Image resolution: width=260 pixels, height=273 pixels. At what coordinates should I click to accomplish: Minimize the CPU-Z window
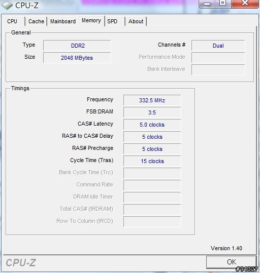pyautogui.click(x=207, y=4)
